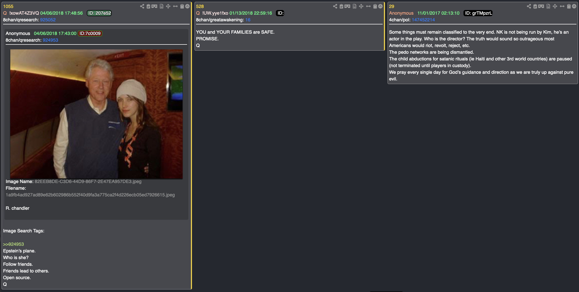Viewport: 579px width, 292px height.
Task: Click 'YOU and YOUR FAMILIES are SAFE.'
Action: 235,32
